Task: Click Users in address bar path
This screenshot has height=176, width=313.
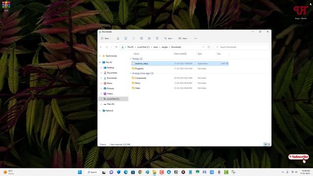Action: (156, 47)
